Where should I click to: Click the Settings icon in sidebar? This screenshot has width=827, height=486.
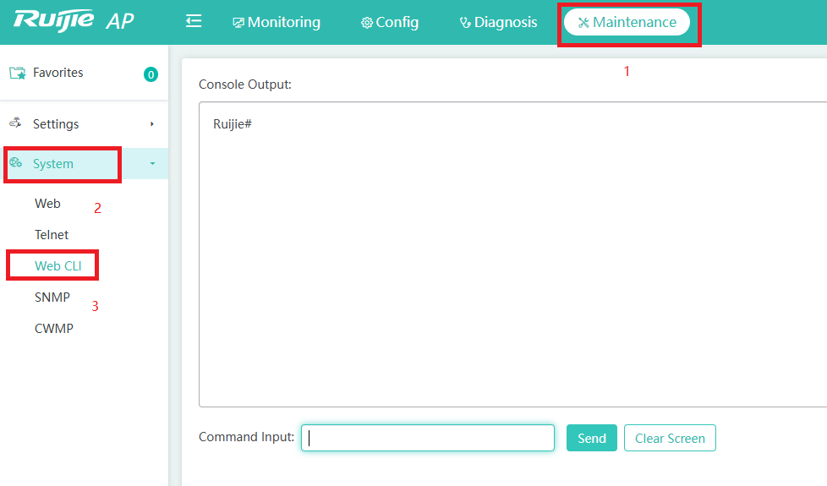[15, 123]
